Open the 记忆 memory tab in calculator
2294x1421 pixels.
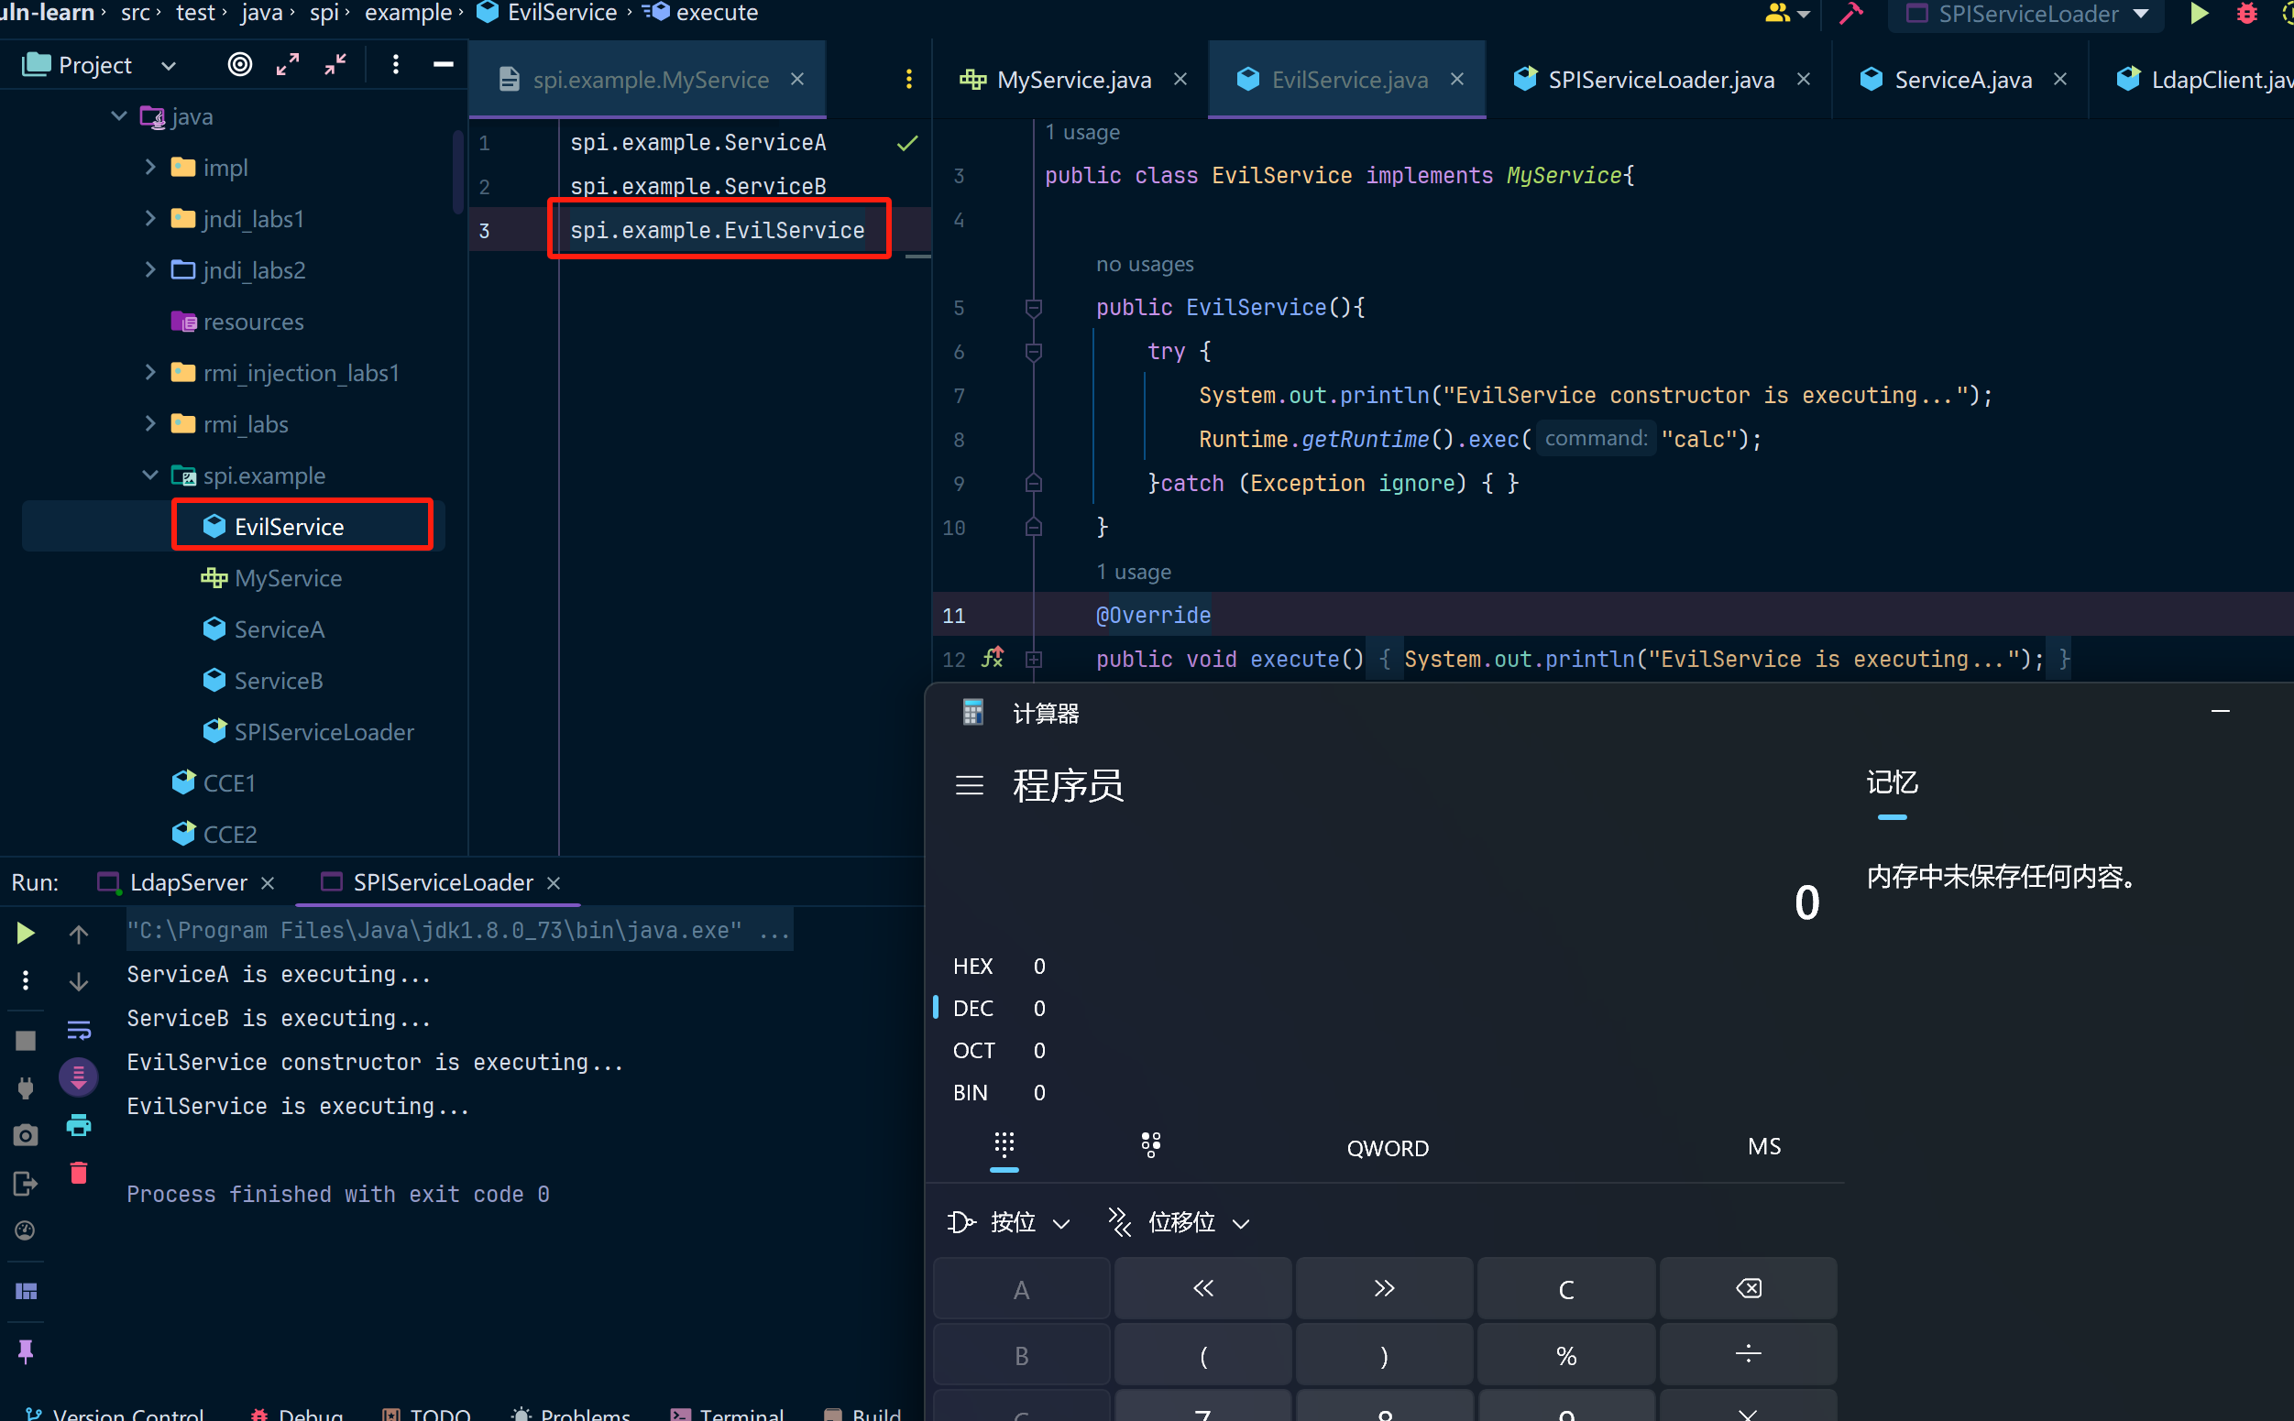tap(1892, 782)
